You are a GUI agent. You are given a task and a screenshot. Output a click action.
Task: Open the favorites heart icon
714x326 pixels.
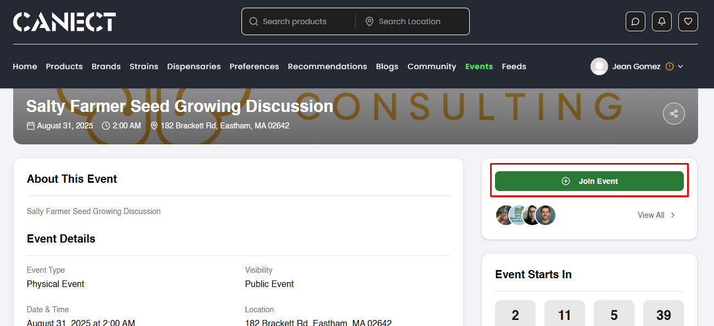(x=688, y=21)
